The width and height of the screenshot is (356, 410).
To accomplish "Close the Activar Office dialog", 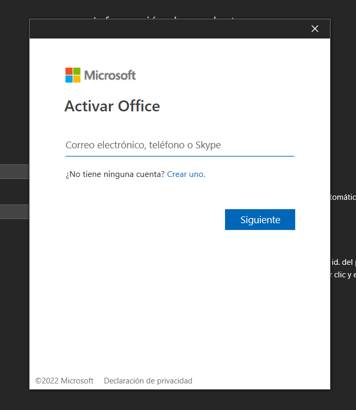I will (x=314, y=29).
